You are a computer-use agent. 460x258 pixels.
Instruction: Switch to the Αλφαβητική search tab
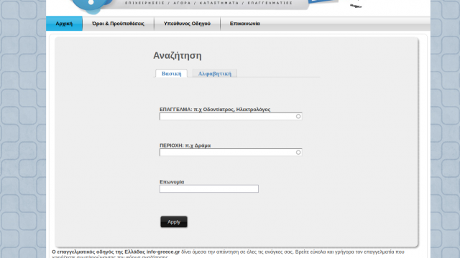pos(215,73)
